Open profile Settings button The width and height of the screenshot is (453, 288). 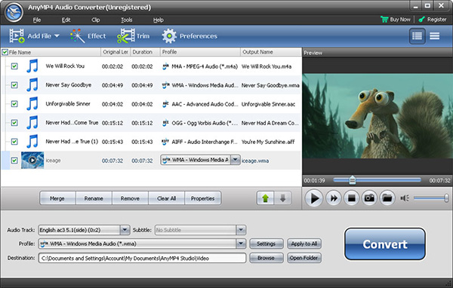(266, 244)
